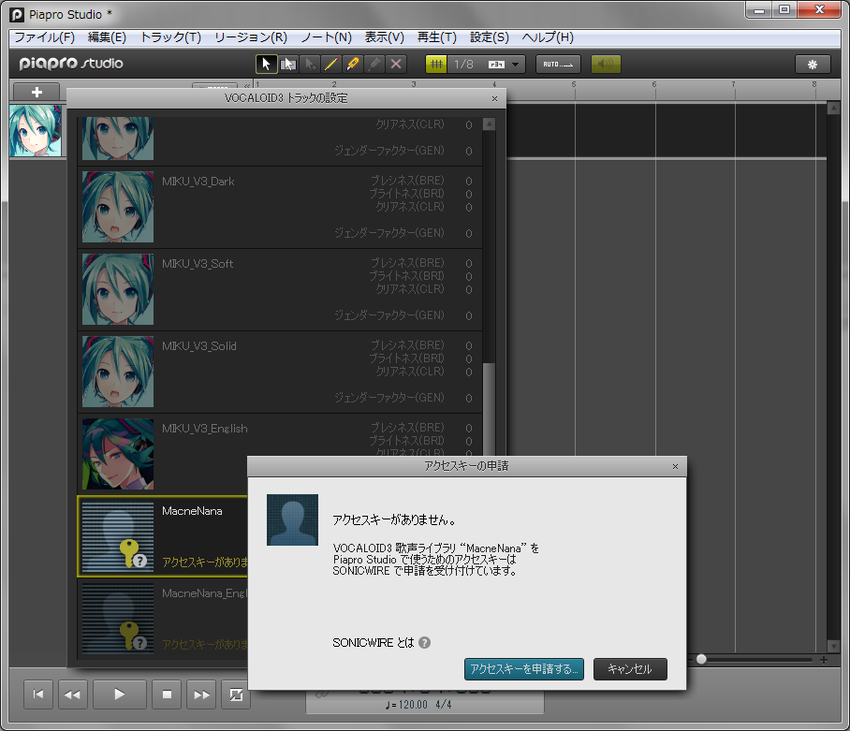The height and width of the screenshot is (731, 850).
Task: Toggle the AUTO scroll button
Action: click(558, 64)
